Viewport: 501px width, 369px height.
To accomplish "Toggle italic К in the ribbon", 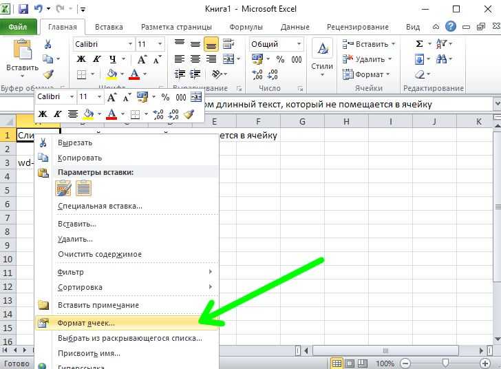I will click(97, 59).
